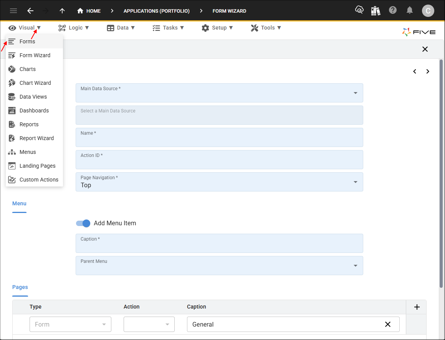445x340 pixels.
Task: Open the Action dropdown in the Pages row
Action: click(149, 324)
